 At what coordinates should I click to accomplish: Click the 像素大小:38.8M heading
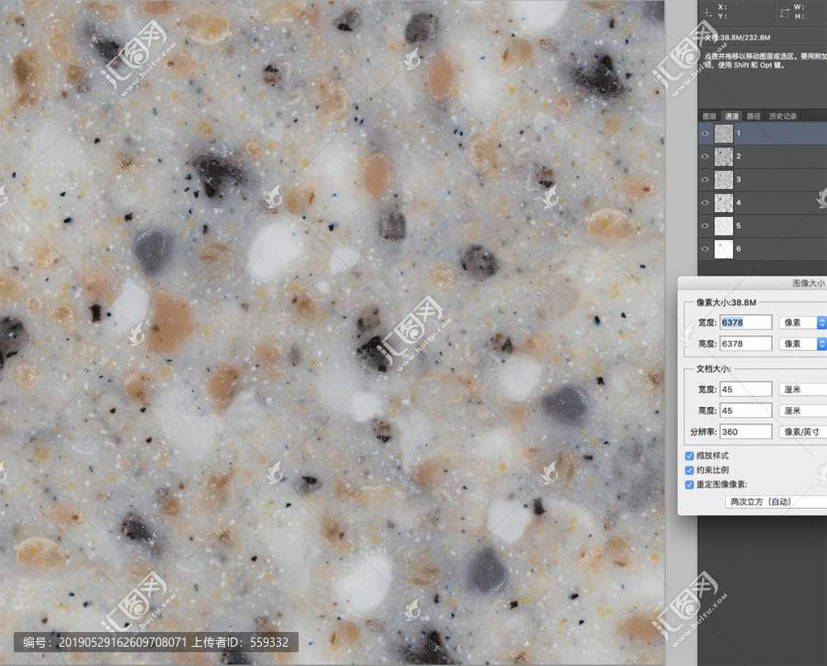pos(726,302)
